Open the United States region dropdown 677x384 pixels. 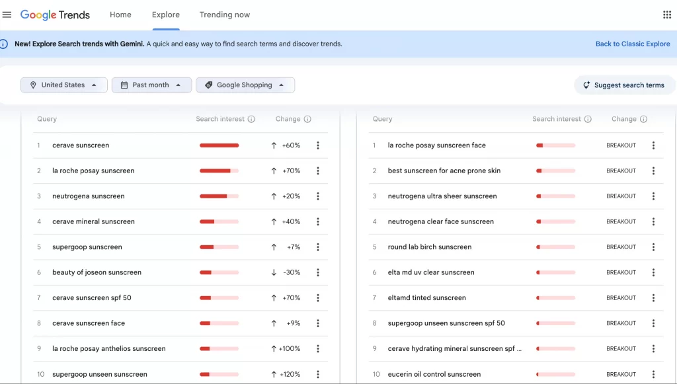(64, 85)
